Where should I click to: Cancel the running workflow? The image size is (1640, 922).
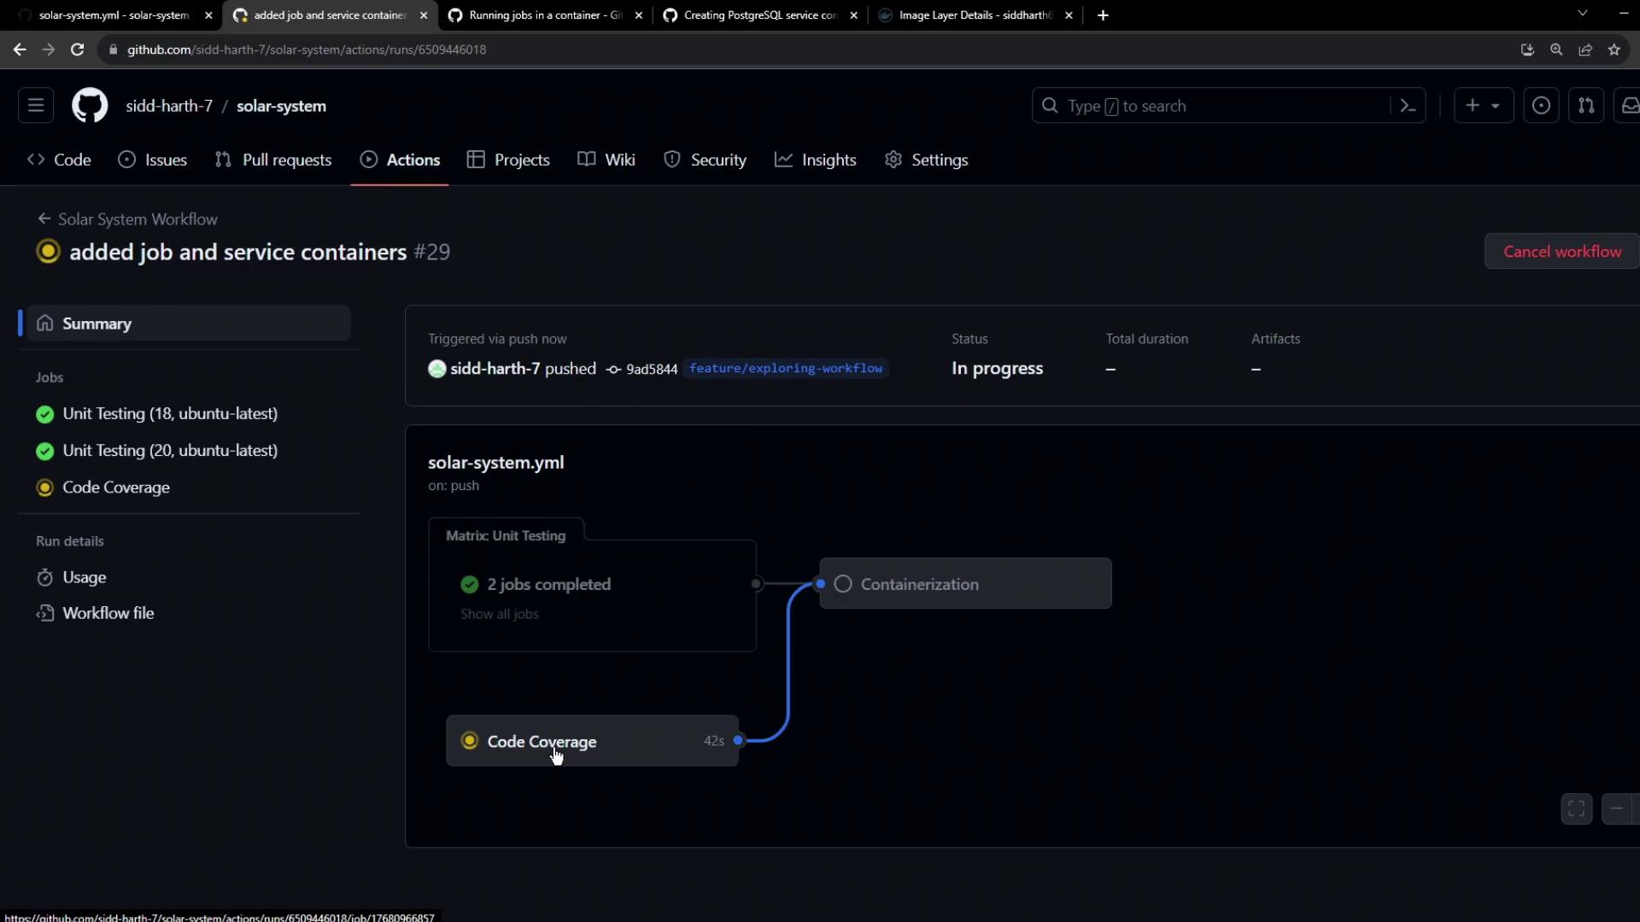[x=1561, y=252]
